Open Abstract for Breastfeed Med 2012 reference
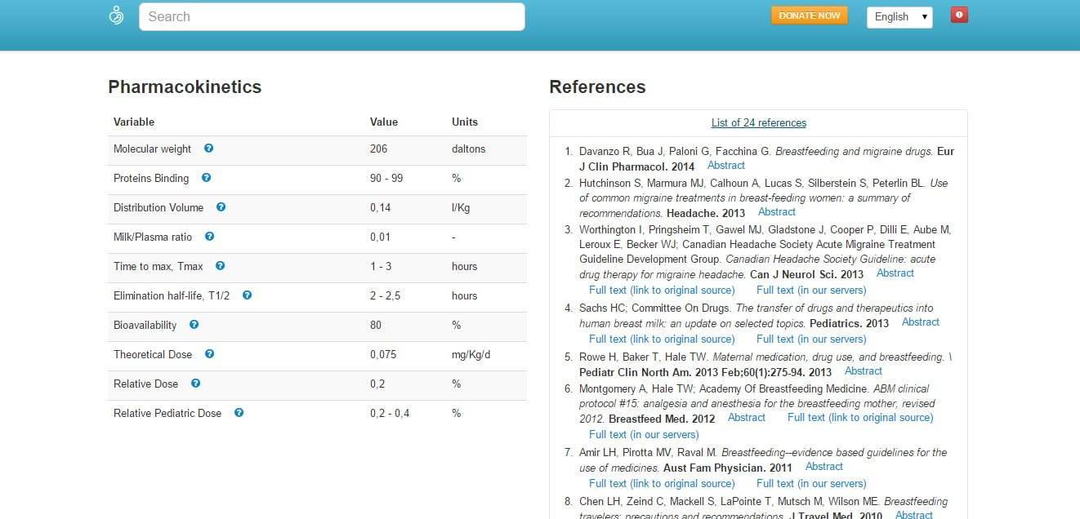1080x519 pixels. (x=746, y=418)
